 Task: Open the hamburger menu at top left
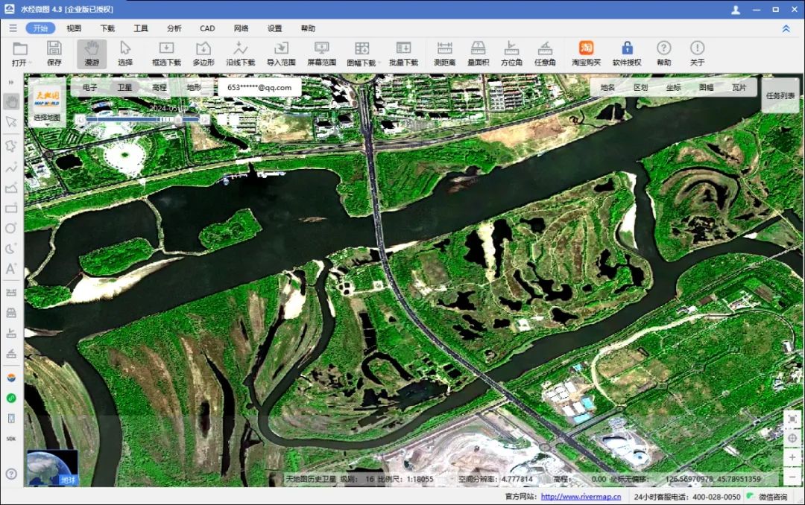(13, 28)
